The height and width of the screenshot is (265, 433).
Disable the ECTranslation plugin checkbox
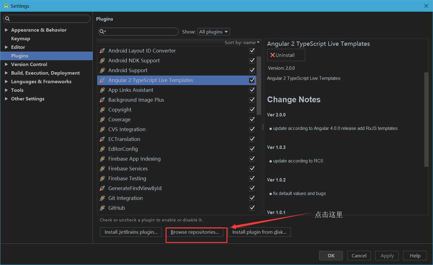point(252,139)
